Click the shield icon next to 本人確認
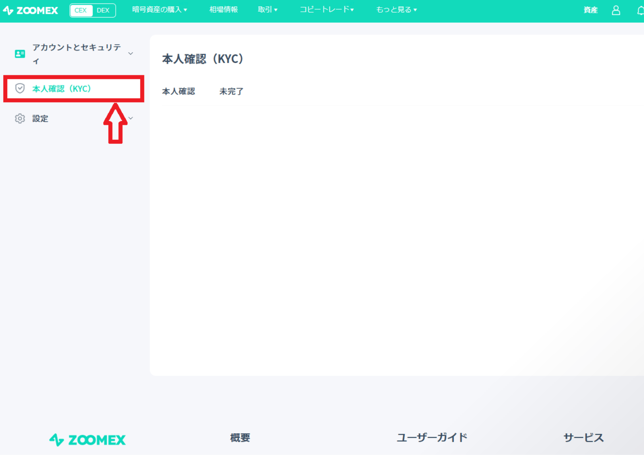 coord(20,89)
